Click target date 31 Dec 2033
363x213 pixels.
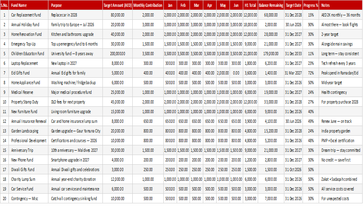coord(293,54)
